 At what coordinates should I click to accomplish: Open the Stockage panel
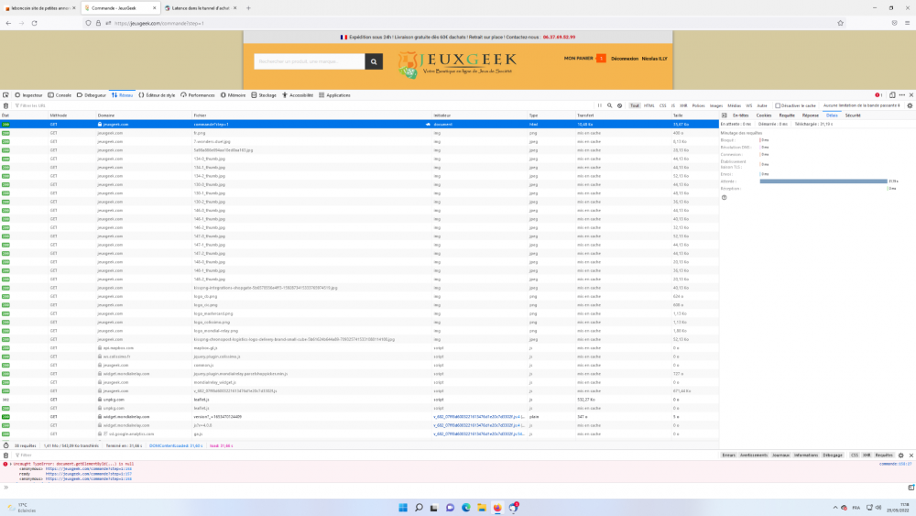tap(264, 95)
